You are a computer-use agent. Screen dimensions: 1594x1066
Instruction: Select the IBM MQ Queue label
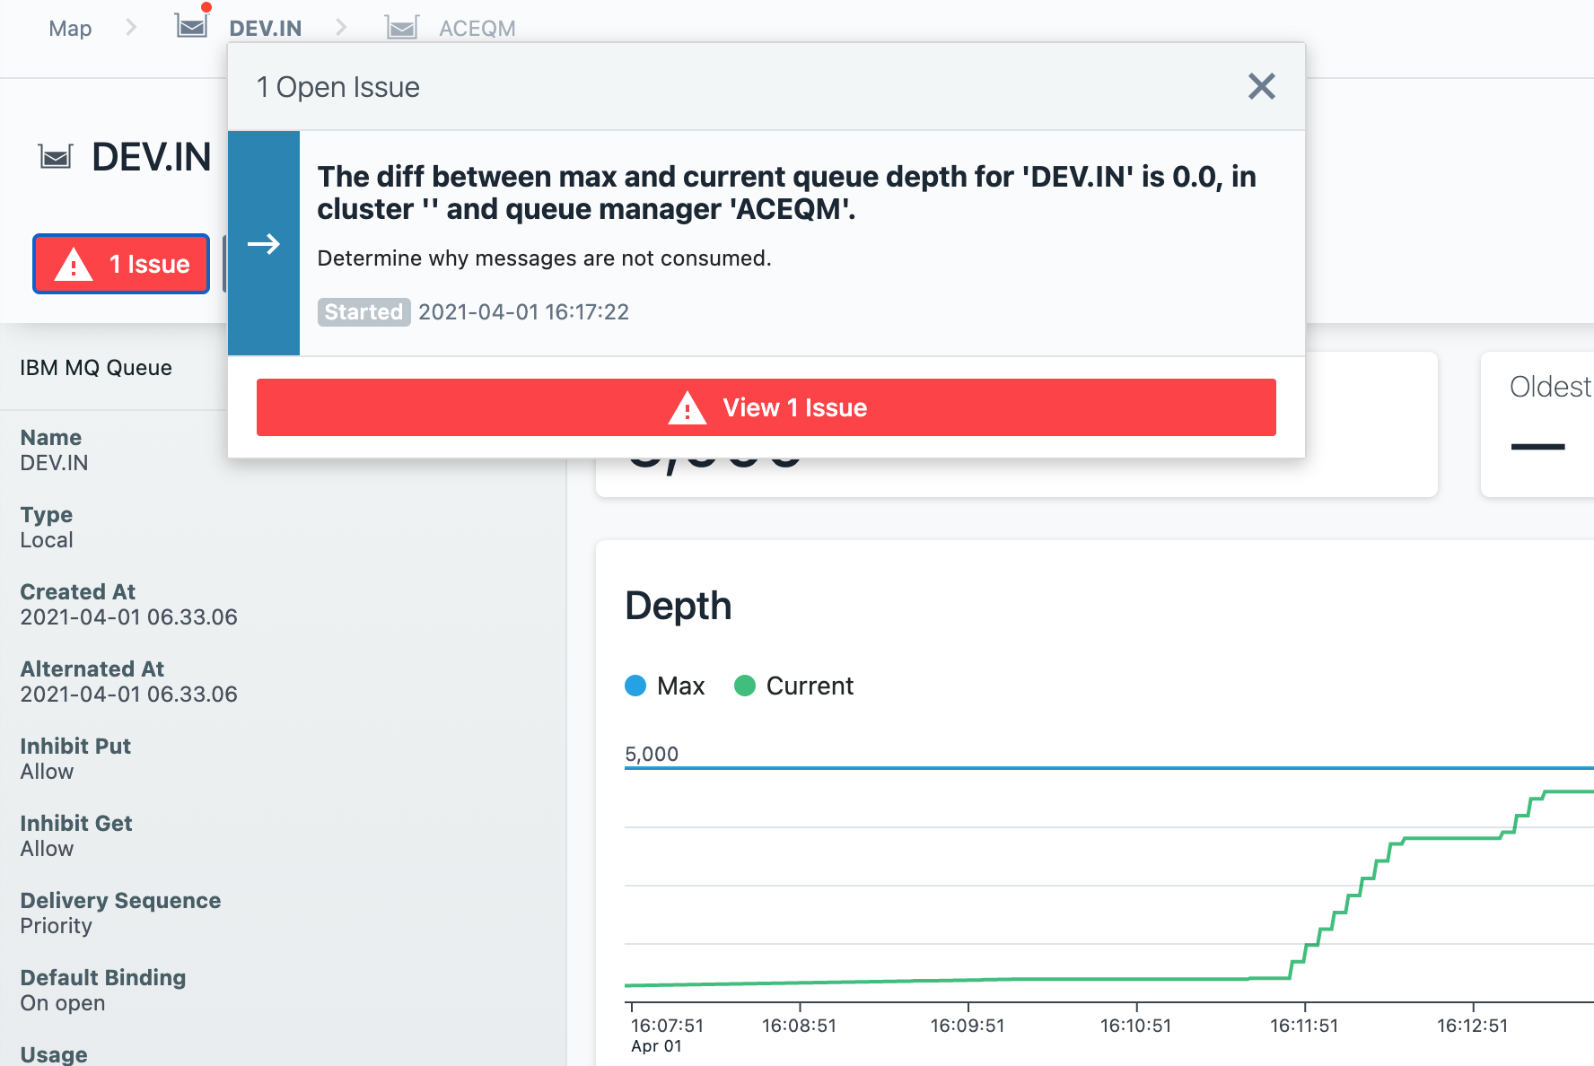[x=96, y=368]
